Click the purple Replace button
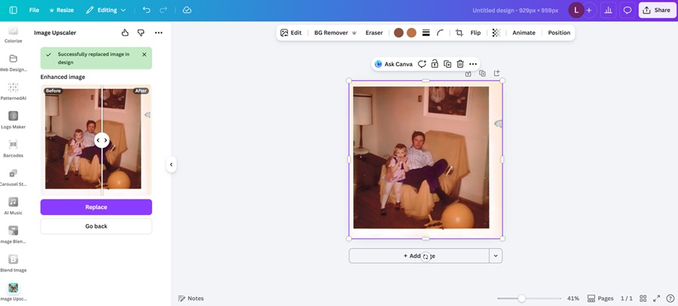This screenshot has width=678, height=306. pyautogui.click(x=96, y=208)
